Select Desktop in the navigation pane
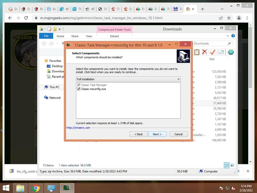257x193 pixels. pos(55,66)
